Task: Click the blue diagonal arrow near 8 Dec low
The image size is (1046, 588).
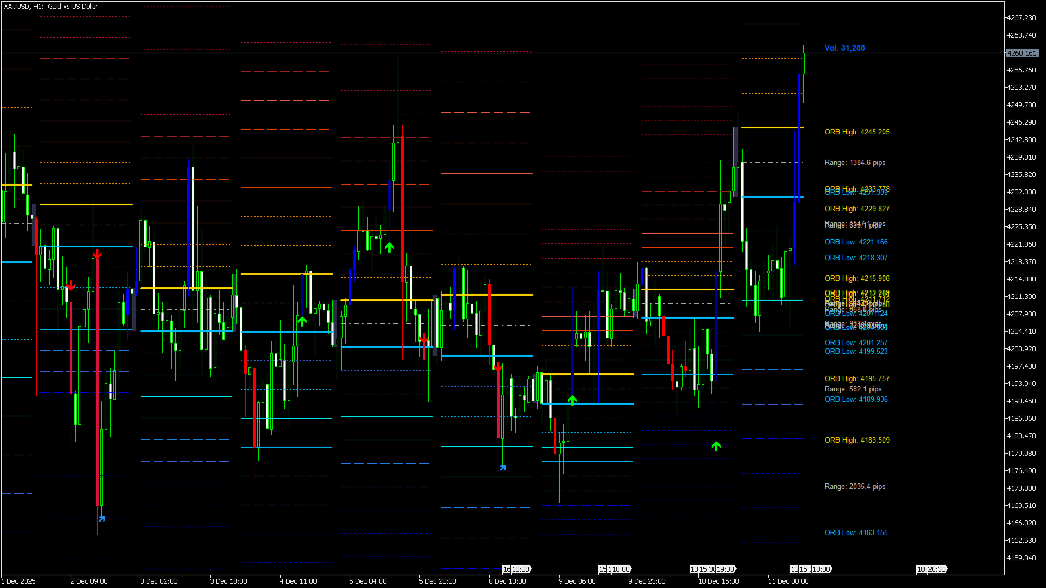Action: click(x=503, y=468)
